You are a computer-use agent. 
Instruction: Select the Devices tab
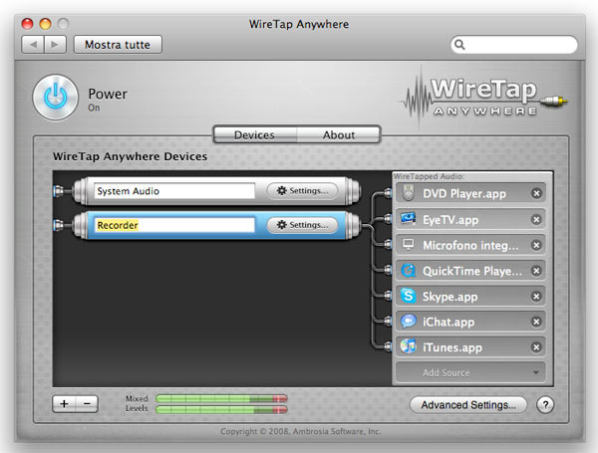(254, 135)
